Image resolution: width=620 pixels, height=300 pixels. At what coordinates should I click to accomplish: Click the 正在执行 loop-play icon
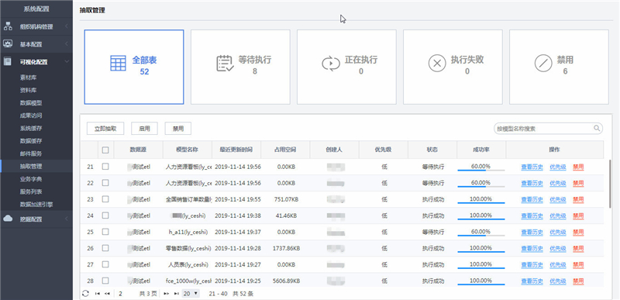331,64
